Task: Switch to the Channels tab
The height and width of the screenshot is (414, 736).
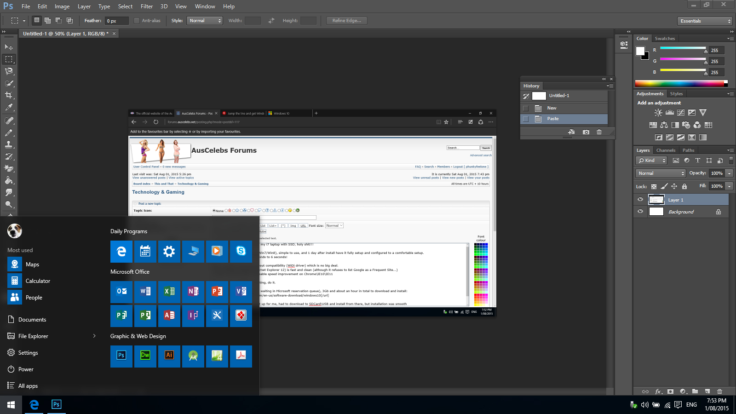Action: [x=666, y=150]
